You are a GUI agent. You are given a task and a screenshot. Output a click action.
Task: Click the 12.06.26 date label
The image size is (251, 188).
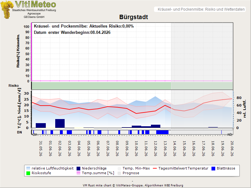[155, 148]
